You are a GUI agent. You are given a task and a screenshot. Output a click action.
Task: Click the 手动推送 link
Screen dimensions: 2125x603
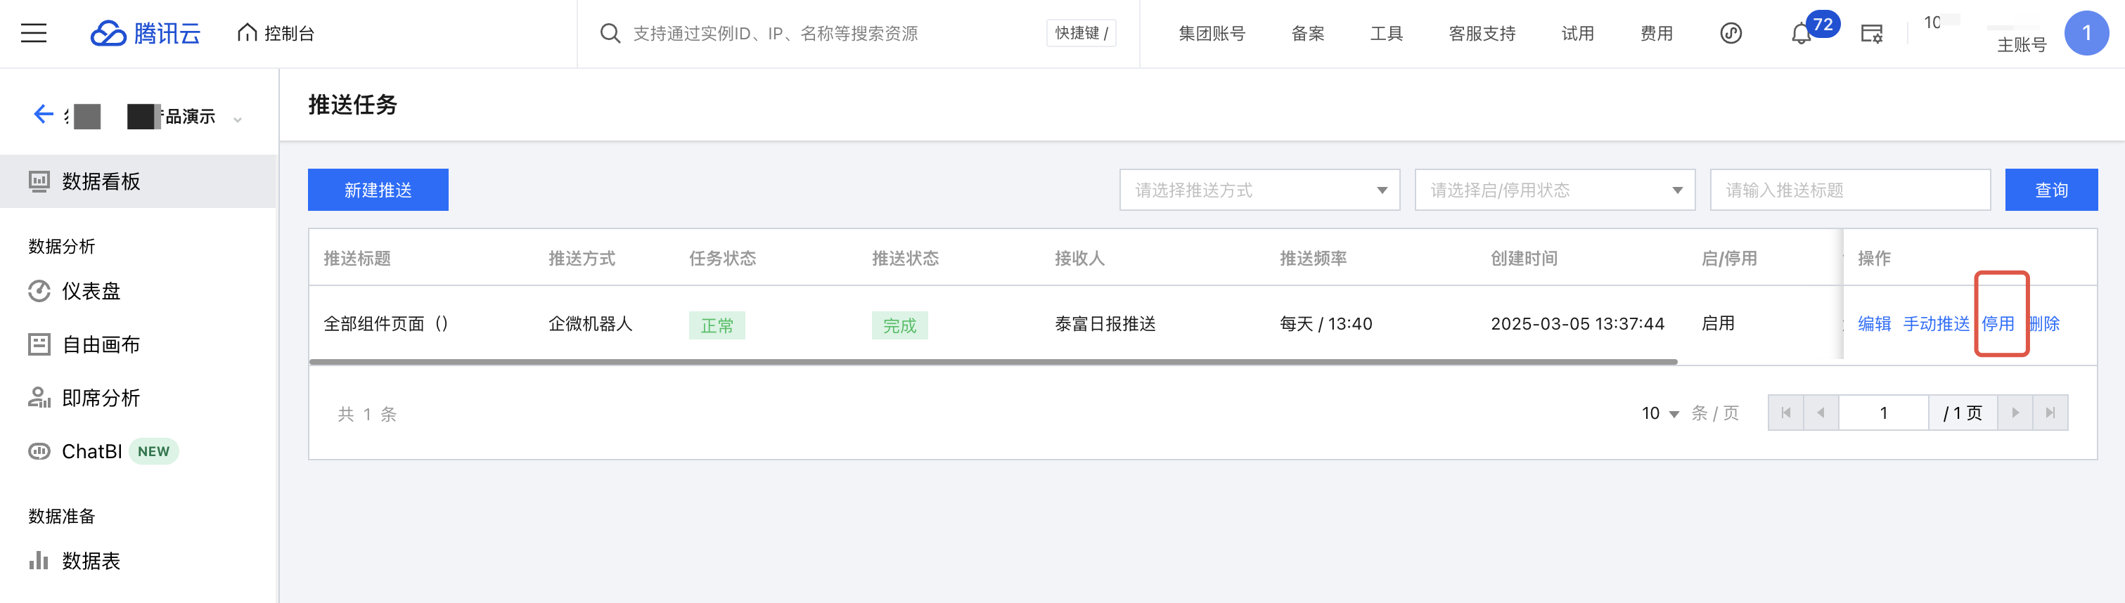tap(1935, 323)
